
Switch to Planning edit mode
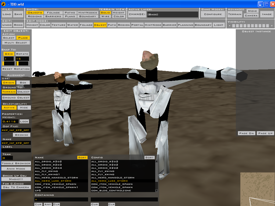(186, 25)
